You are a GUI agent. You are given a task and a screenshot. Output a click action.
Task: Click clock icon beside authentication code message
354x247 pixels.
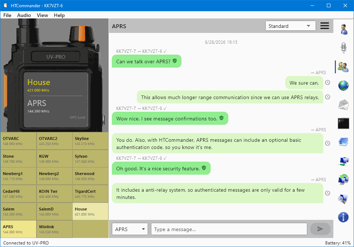(x=328, y=143)
